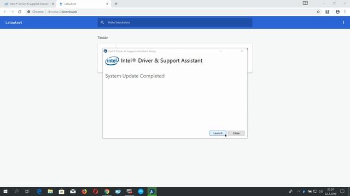Open the downloads page three-dot menu

[x=343, y=22]
